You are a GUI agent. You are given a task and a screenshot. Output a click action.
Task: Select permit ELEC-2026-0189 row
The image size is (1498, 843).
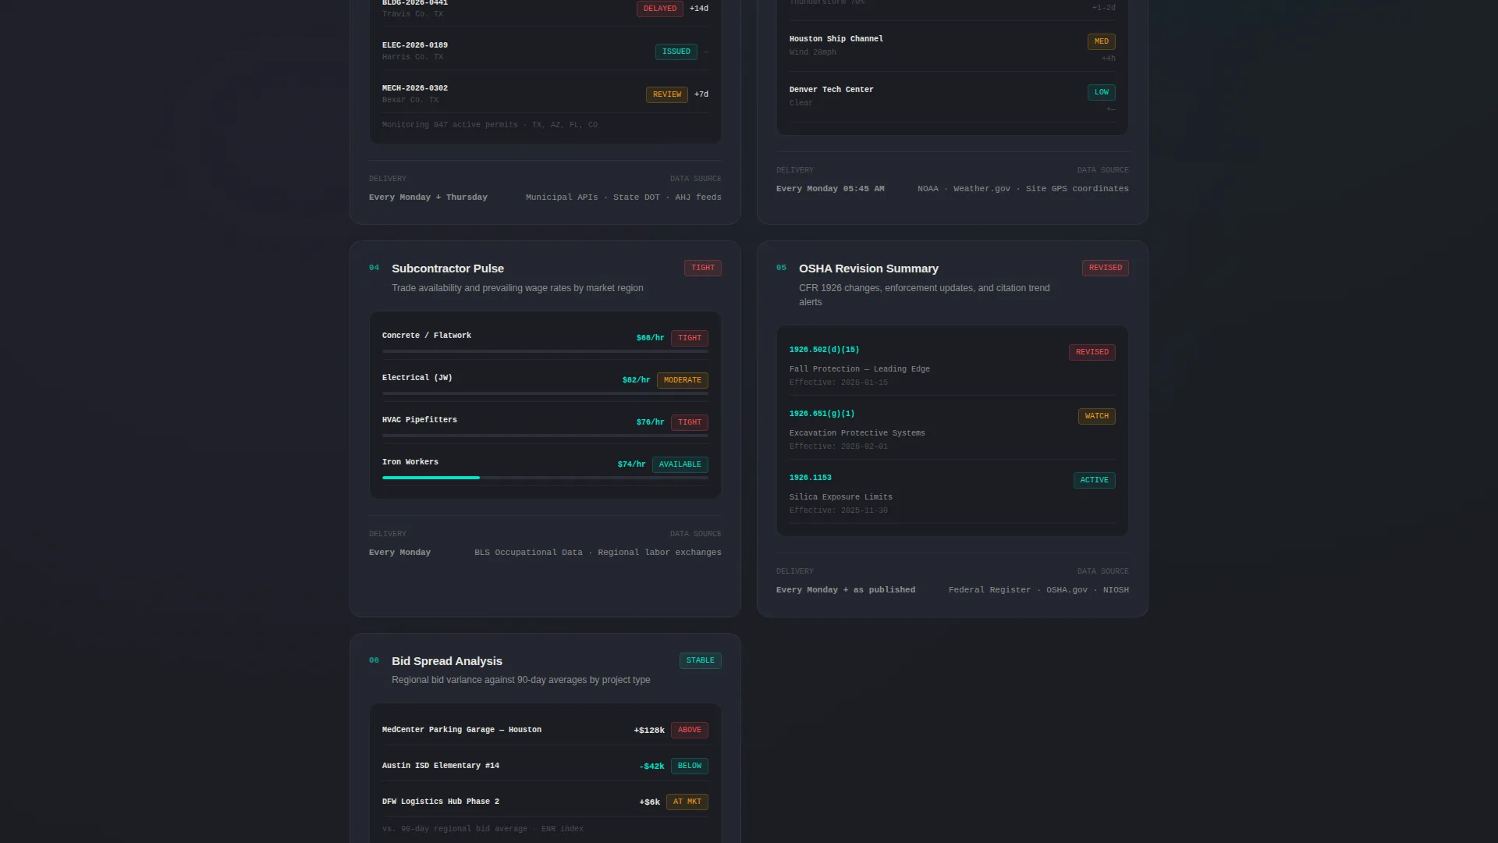pyautogui.click(x=545, y=51)
